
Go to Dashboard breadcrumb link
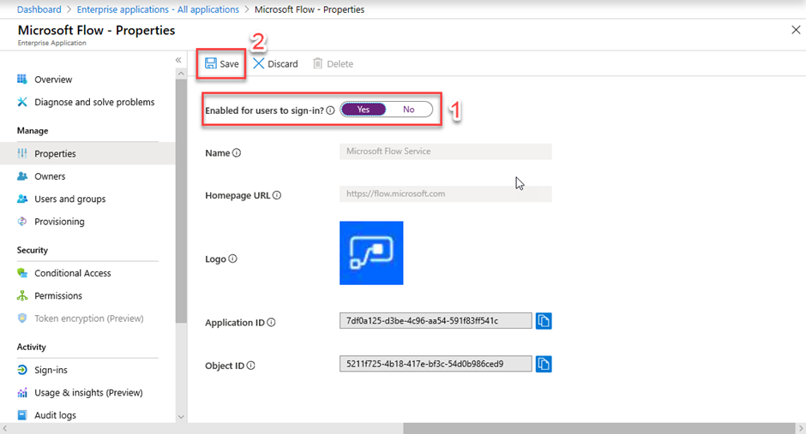click(x=39, y=9)
